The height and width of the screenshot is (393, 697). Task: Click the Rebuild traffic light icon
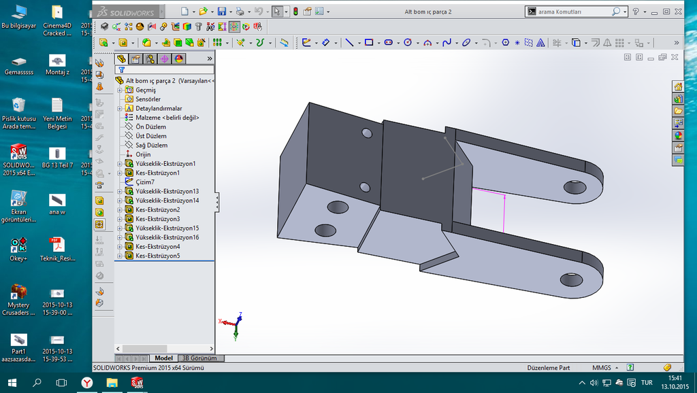click(x=295, y=12)
